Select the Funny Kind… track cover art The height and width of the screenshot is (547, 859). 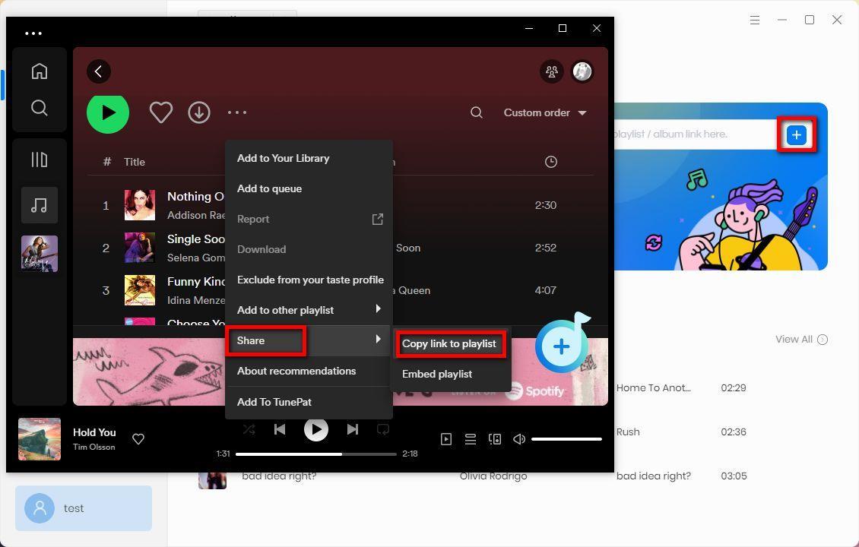click(140, 290)
